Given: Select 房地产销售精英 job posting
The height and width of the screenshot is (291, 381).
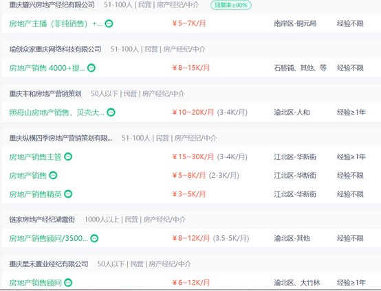Looking at the screenshot, I should point(36,194).
